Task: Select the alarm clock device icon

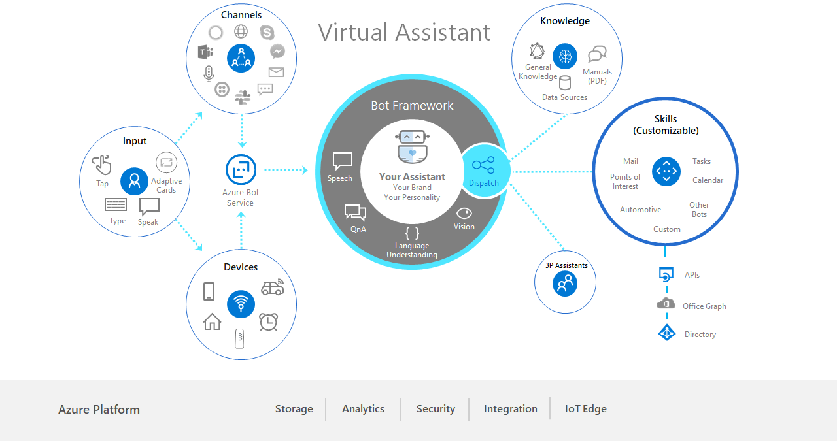Action: pyautogui.click(x=268, y=321)
